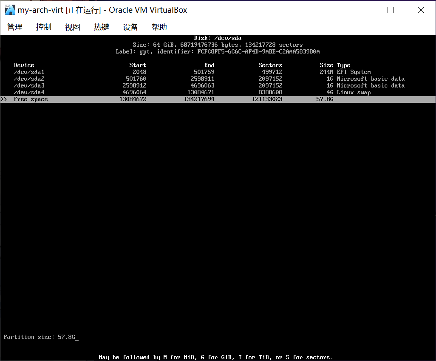436x361 pixels.
Task: Open the 帮助 menu
Action: click(159, 27)
